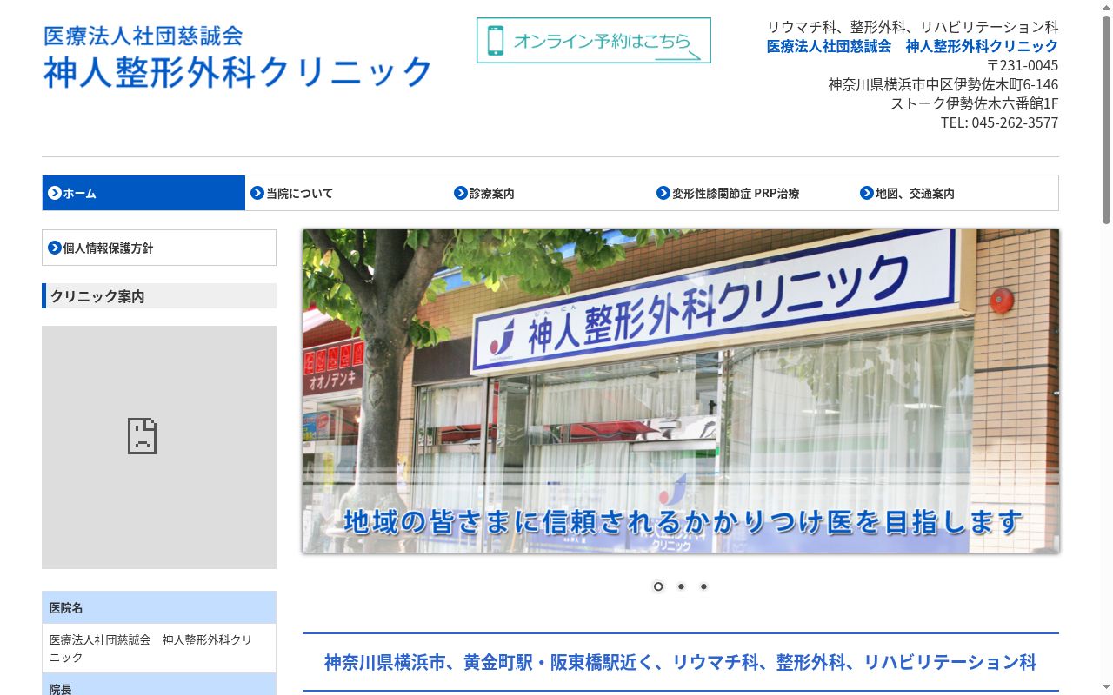Click the smartphone icon in online reservation banner
This screenshot has height=695, width=1113.
pos(496,41)
